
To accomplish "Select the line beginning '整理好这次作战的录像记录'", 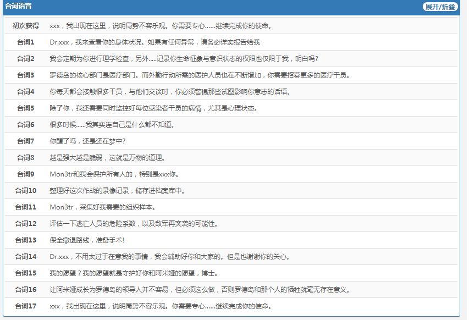I will point(117,191).
